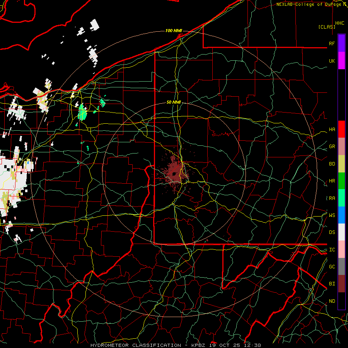This screenshot has height=348, width=348.
Task: Click the BI legend label
Action: pyautogui.click(x=332, y=284)
